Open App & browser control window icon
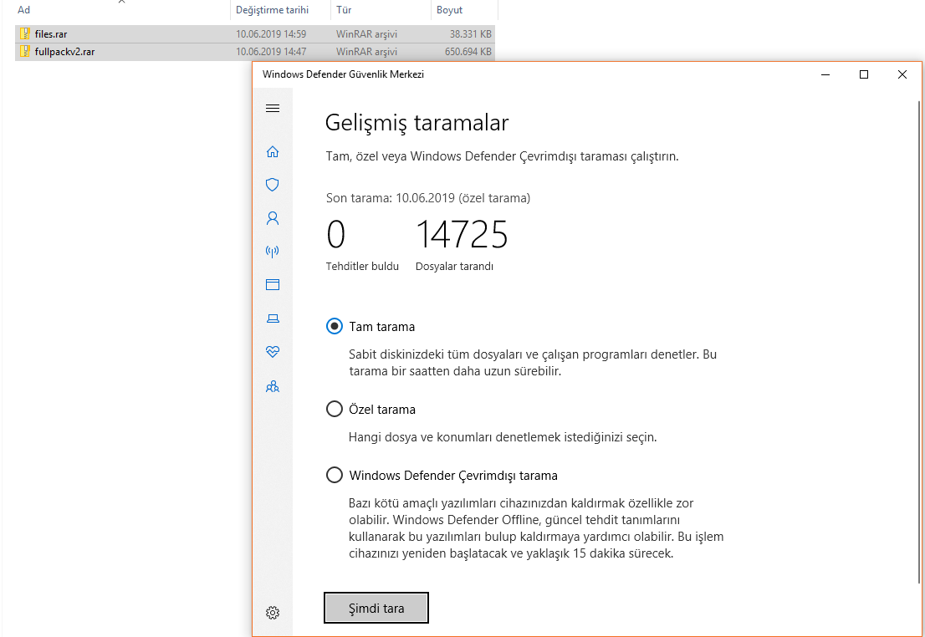 coord(273,284)
